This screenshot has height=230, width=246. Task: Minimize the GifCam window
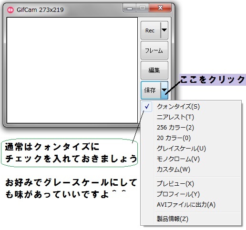click(x=130, y=8)
